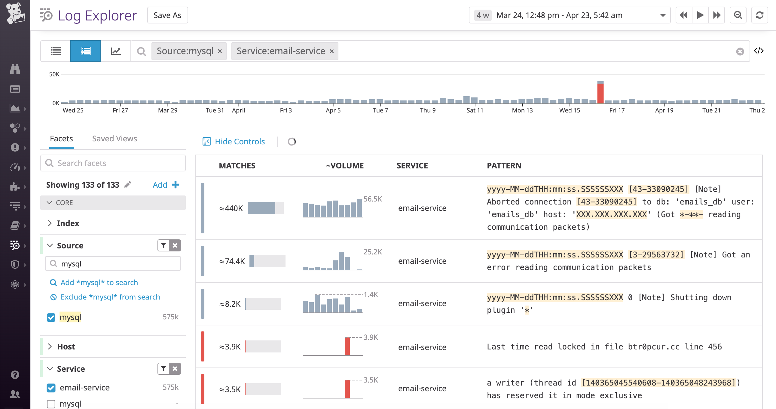Image resolution: width=776 pixels, height=409 pixels.
Task: Open the Watchdog binoculars icon in the sidebar
Action: [x=15, y=69]
